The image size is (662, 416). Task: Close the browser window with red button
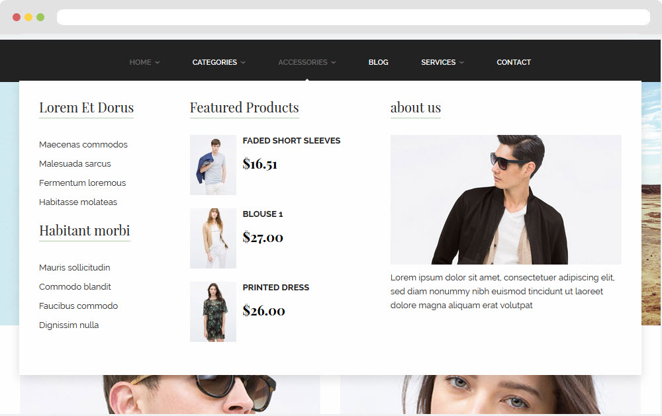coord(17,17)
